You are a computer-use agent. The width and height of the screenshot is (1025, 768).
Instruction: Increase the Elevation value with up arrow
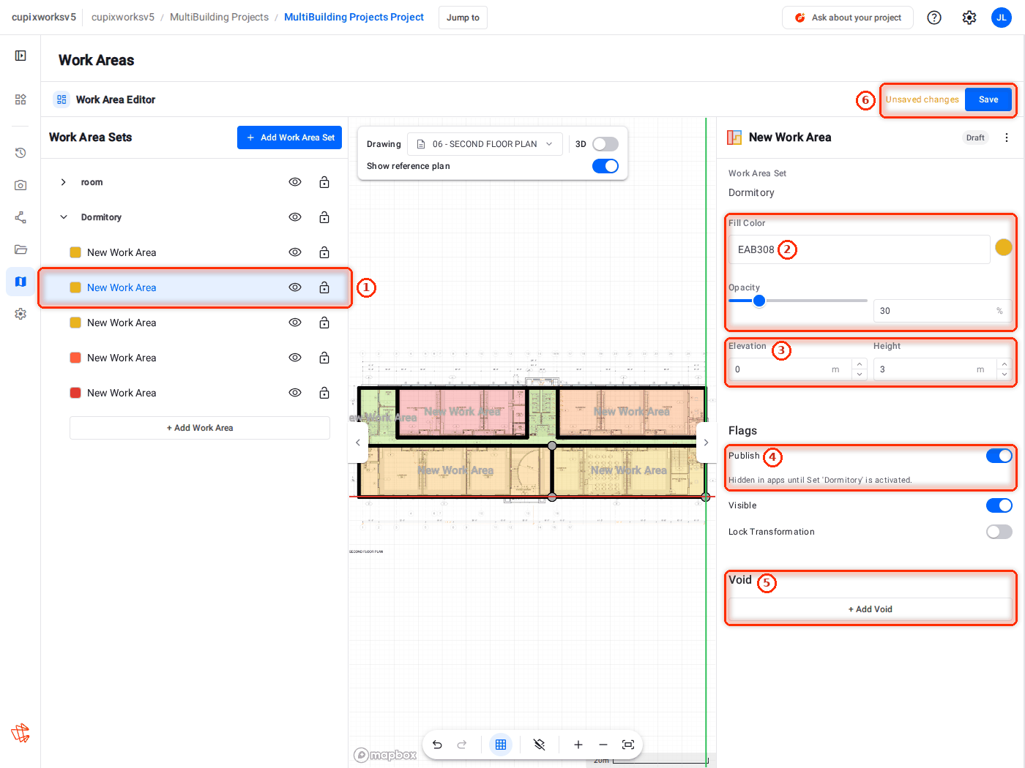860,364
